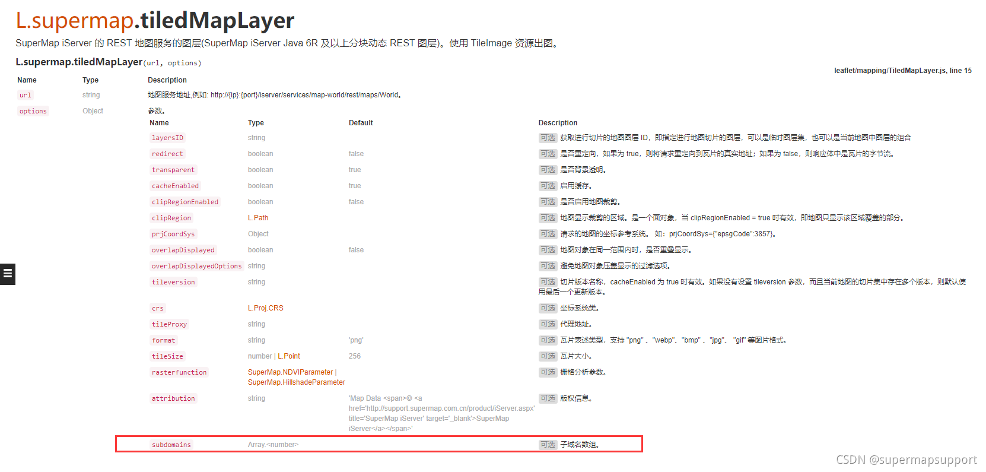
Task: Click the false default in redirect row
Action: coord(356,154)
